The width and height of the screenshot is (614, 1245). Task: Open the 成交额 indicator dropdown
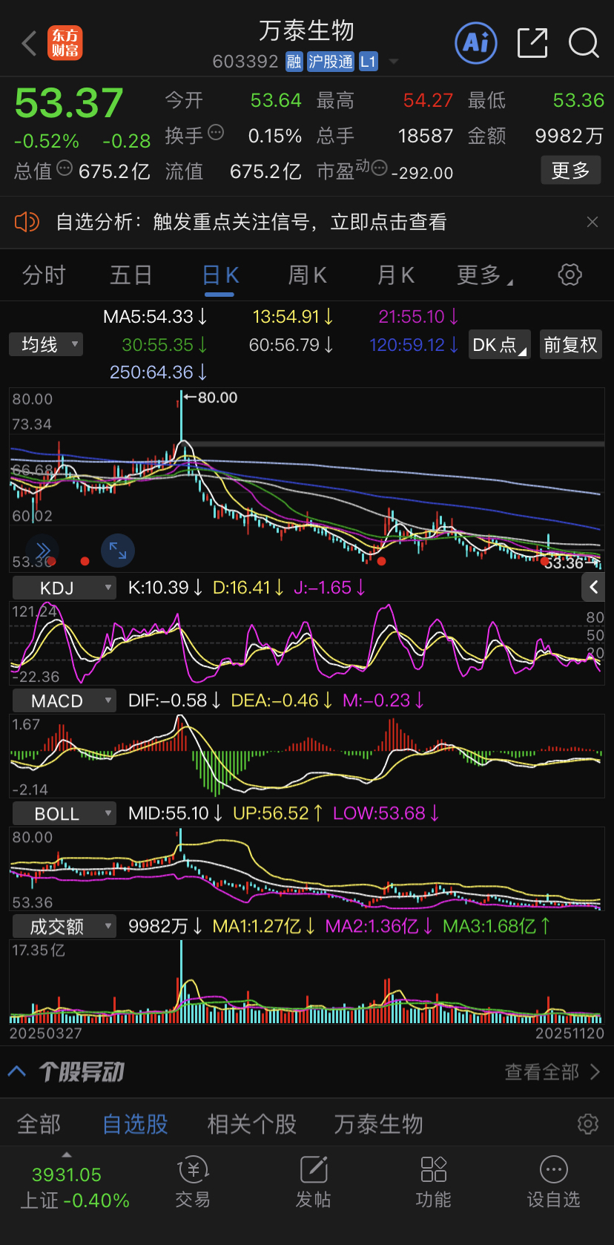coord(65,926)
